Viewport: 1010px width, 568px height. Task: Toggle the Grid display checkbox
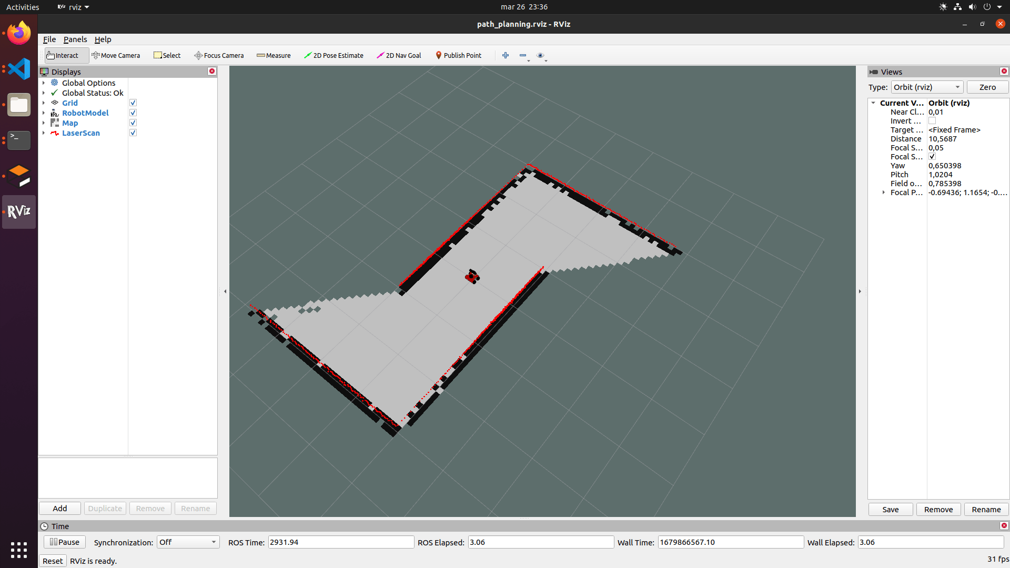pos(133,103)
